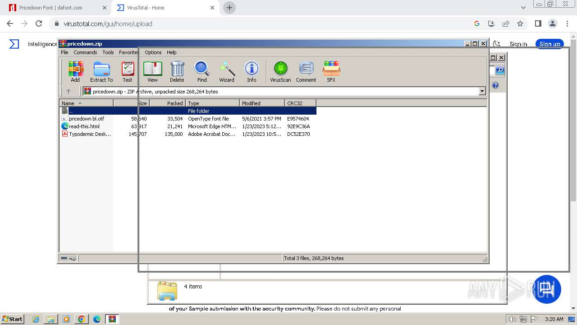Select the read-this.html file

[188, 126]
